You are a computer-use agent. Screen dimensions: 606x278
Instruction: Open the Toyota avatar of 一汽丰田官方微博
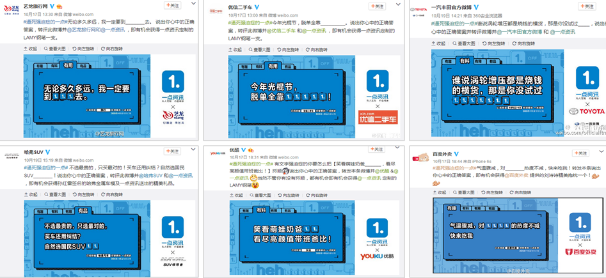click(417, 12)
